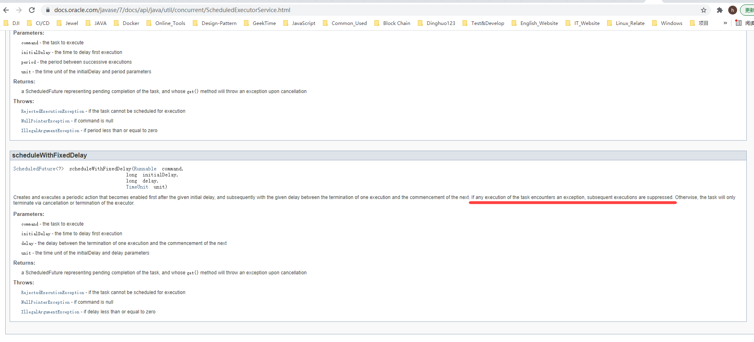This screenshot has height=342, width=754.
Task: Open the IT_Website bookmark folder
Action: point(583,23)
